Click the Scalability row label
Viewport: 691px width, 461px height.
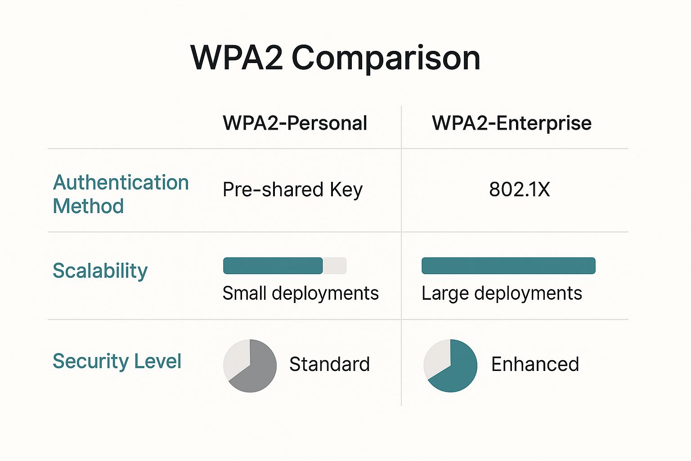100,271
